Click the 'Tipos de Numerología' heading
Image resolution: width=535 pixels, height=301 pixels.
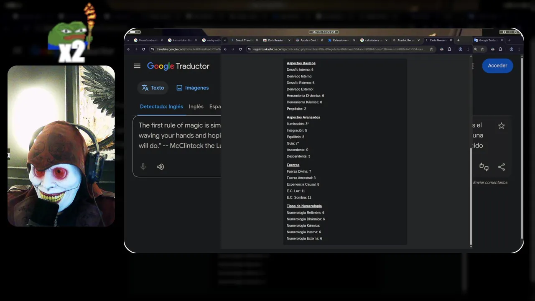tap(304, 206)
